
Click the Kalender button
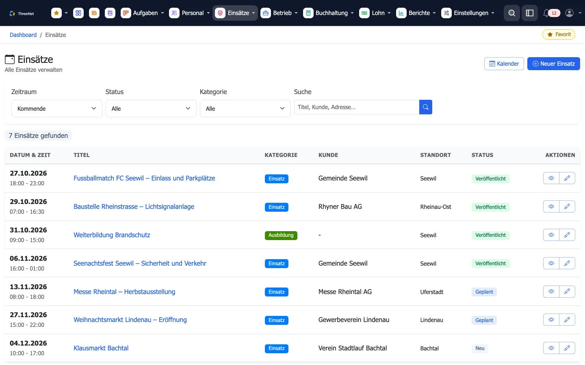(x=504, y=64)
